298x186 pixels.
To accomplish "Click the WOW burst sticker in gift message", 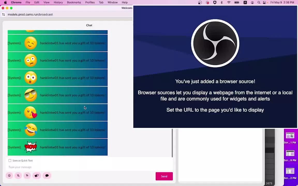I will pyautogui.click(x=31, y=147).
